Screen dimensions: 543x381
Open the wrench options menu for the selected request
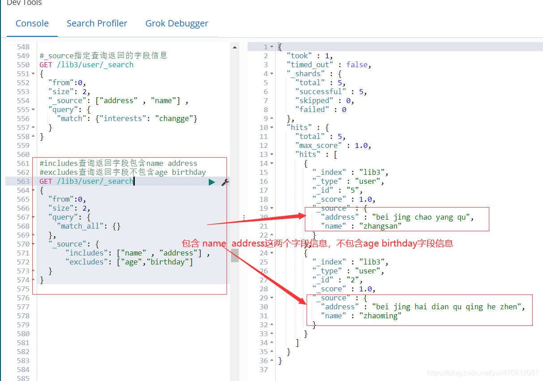(225, 182)
